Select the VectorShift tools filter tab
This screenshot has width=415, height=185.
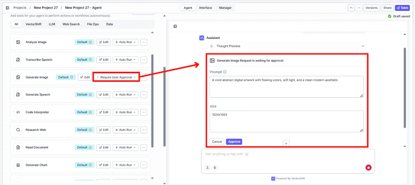pos(33,24)
